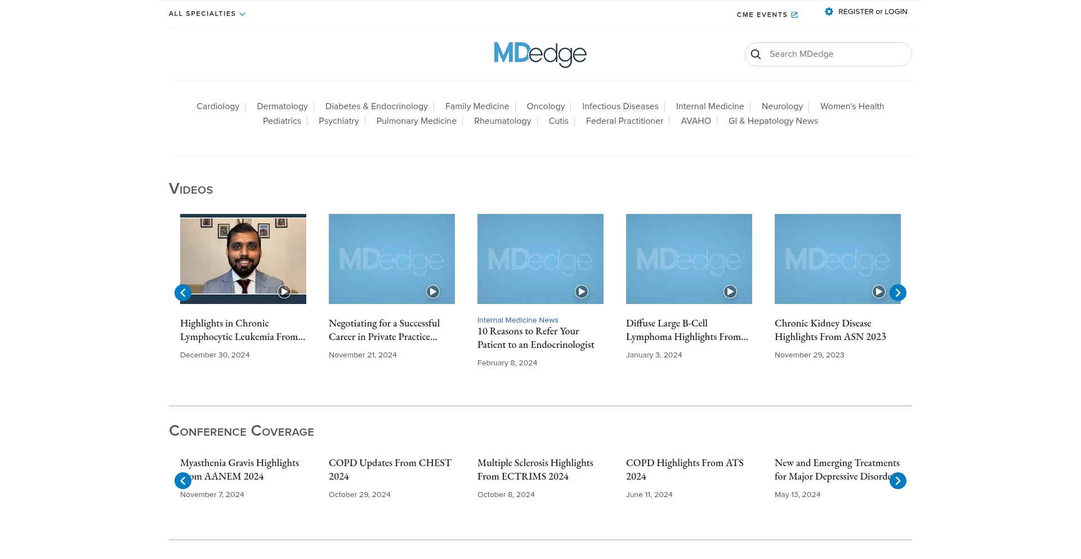This screenshot has width=1081, height=559.
Task: Go to the Neurology specialty page
Action: point(782,106)
